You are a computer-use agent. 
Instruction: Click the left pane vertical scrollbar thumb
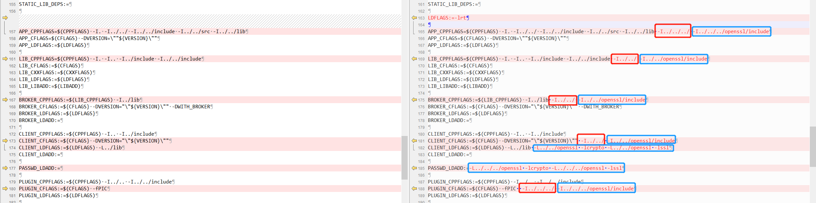click(404, 158)
